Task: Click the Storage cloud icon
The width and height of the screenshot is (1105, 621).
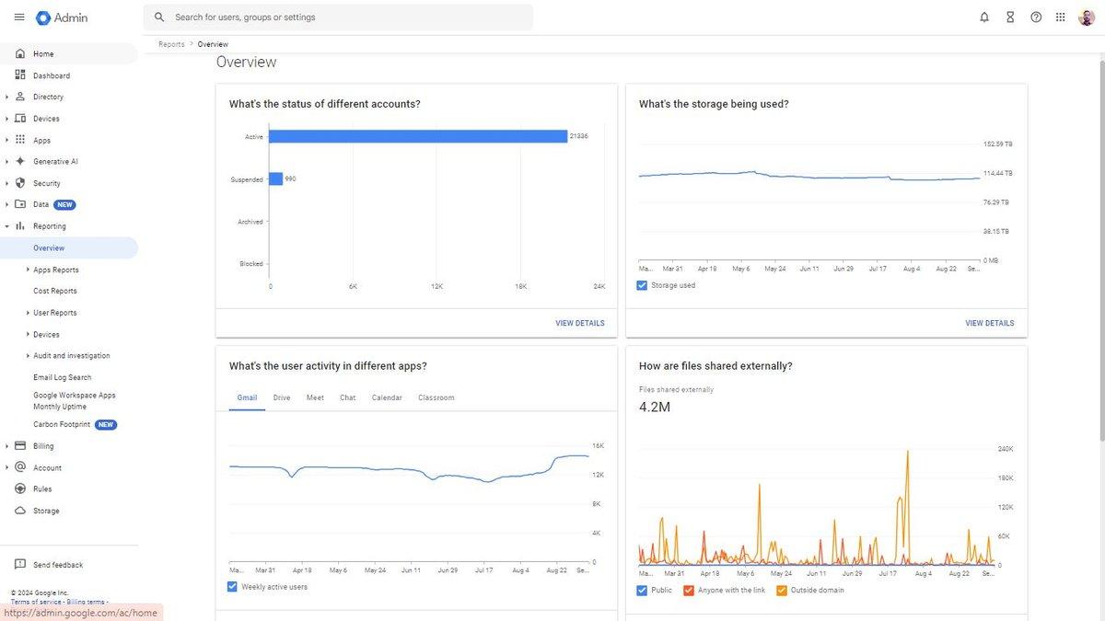Action: point(20,511)
